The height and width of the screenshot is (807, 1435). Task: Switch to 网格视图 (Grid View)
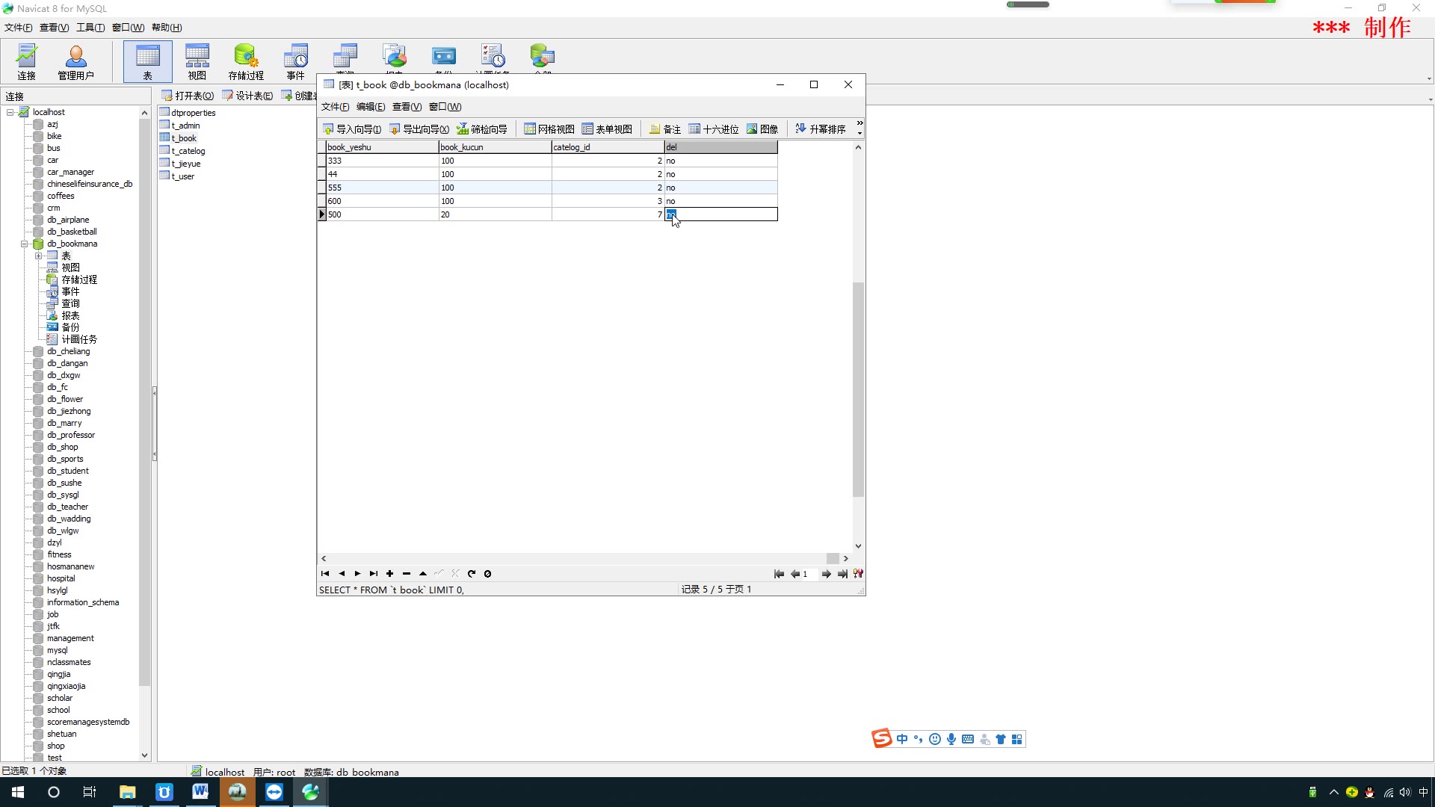549,129
